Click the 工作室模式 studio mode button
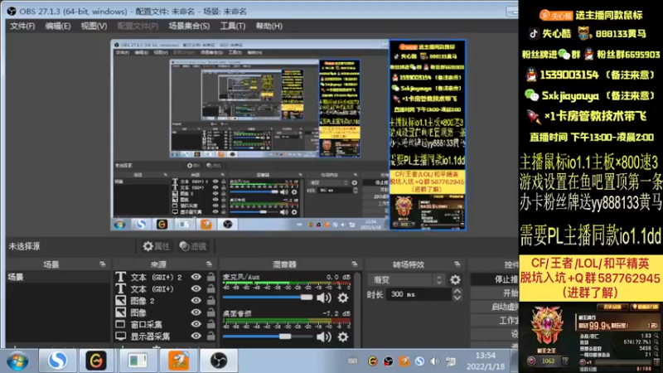 point(495,320)
